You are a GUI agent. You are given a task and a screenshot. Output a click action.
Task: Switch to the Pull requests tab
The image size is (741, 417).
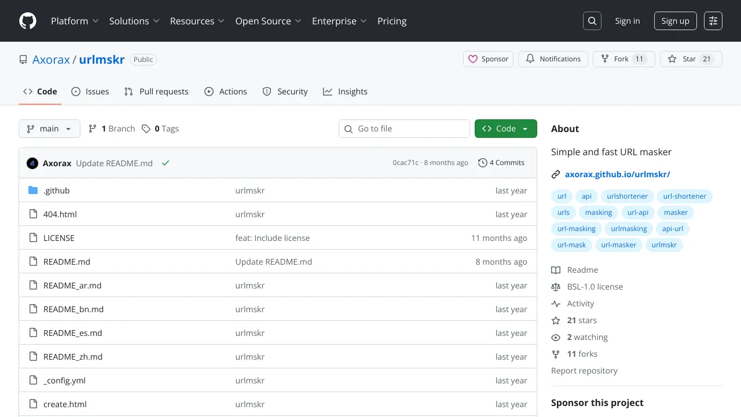156,92
